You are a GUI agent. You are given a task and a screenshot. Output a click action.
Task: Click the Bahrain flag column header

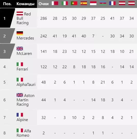[55, 3]
